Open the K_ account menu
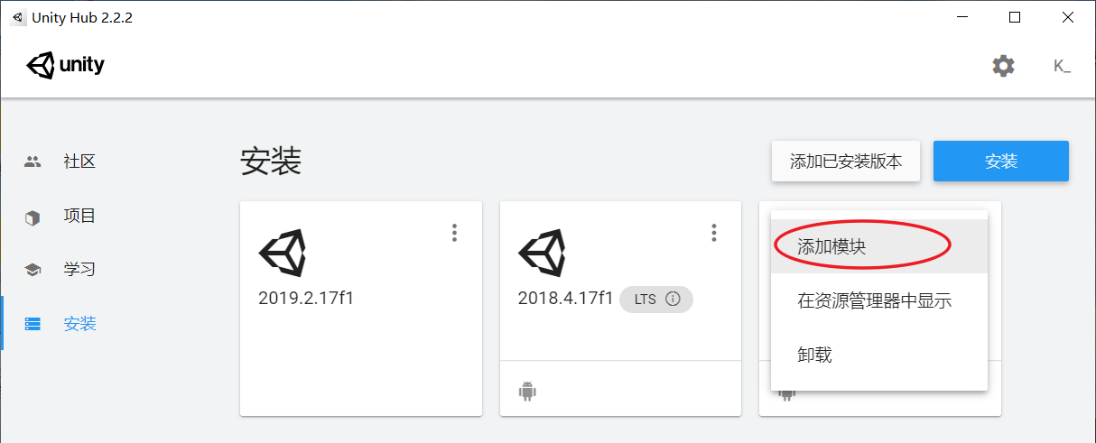 point(1062,66)
